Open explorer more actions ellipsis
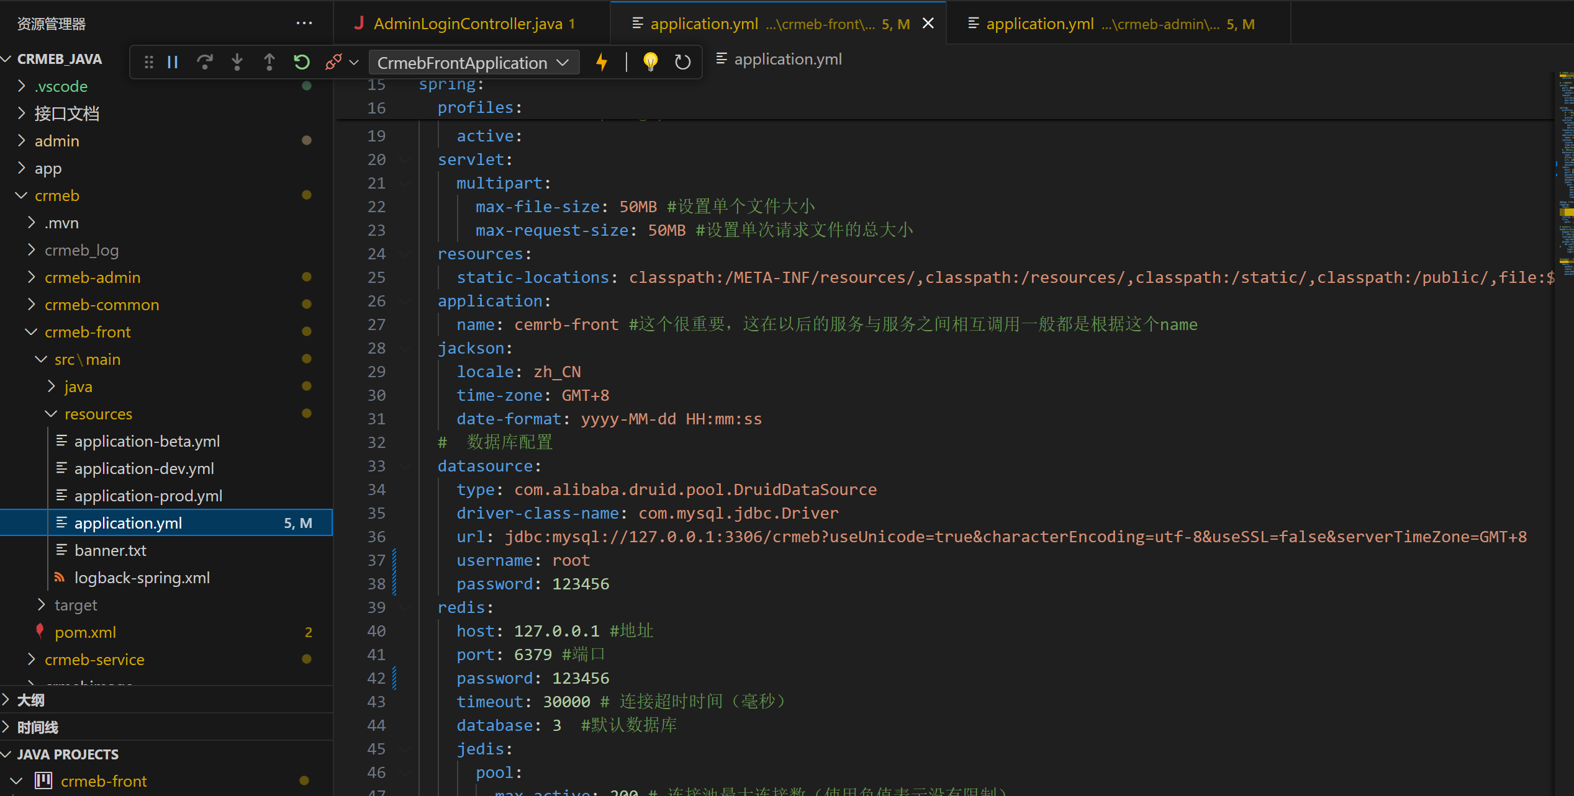This screenshot has width=1574, height=796. 304,24
